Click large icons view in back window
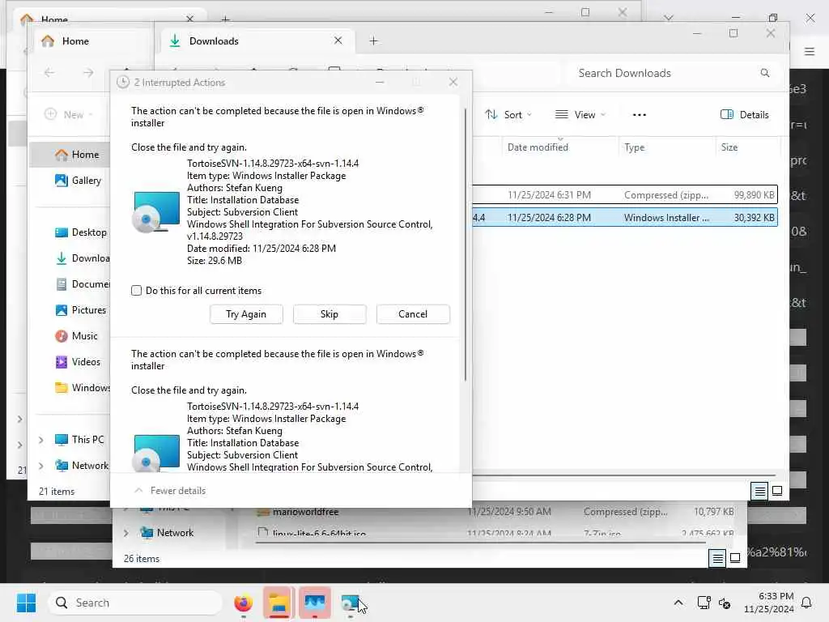 pyautogui.click(x=735, y=558)
